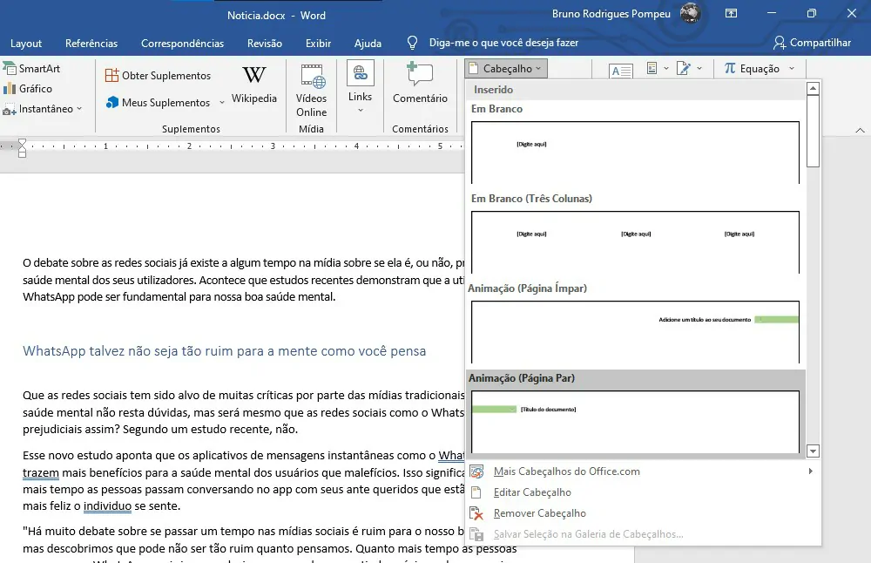Open ribbon display options icon
871x563 pixels.
(731, 13)
